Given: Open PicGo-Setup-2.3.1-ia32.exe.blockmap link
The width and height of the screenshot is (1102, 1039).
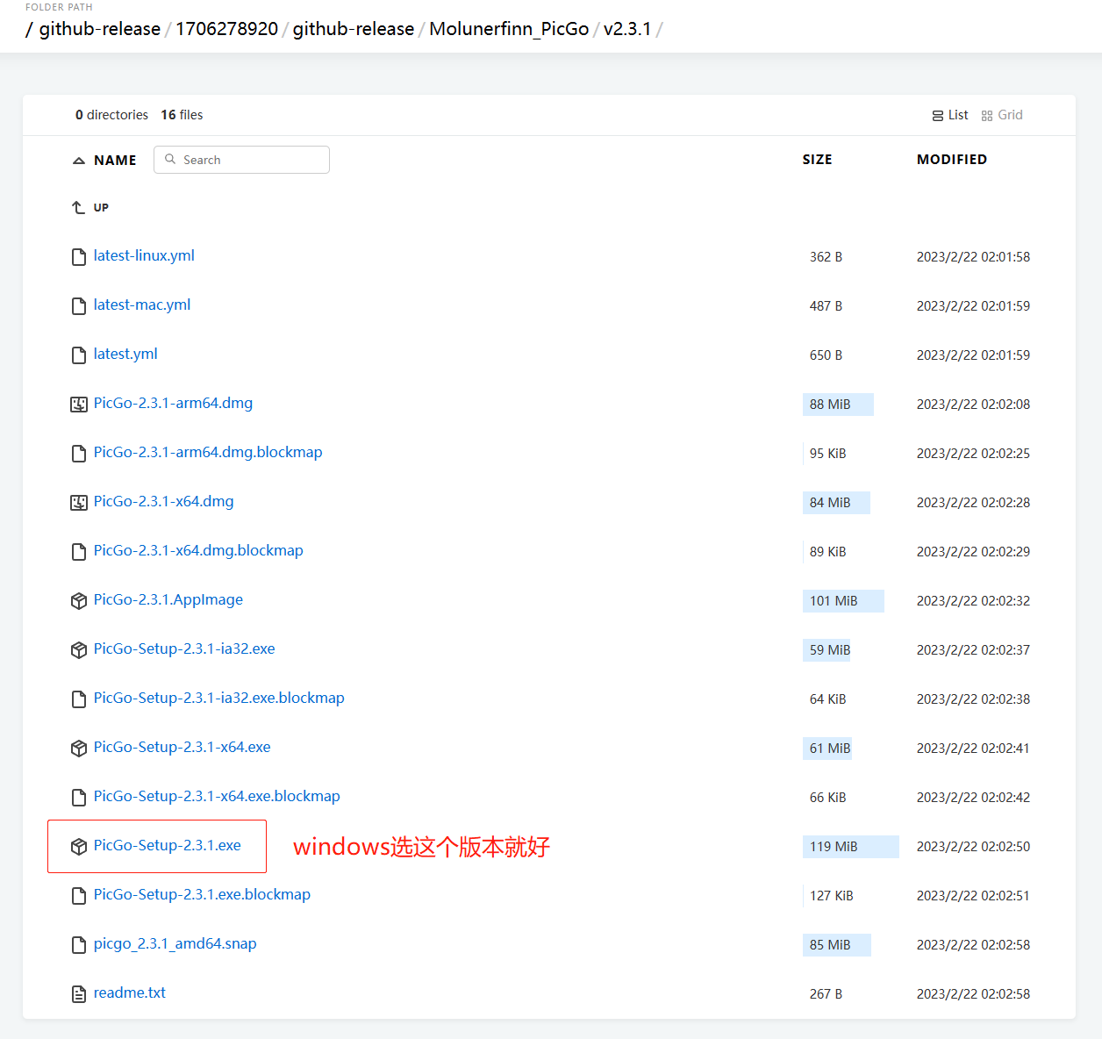Looking at the screenshot, I should tap(219, 699).
